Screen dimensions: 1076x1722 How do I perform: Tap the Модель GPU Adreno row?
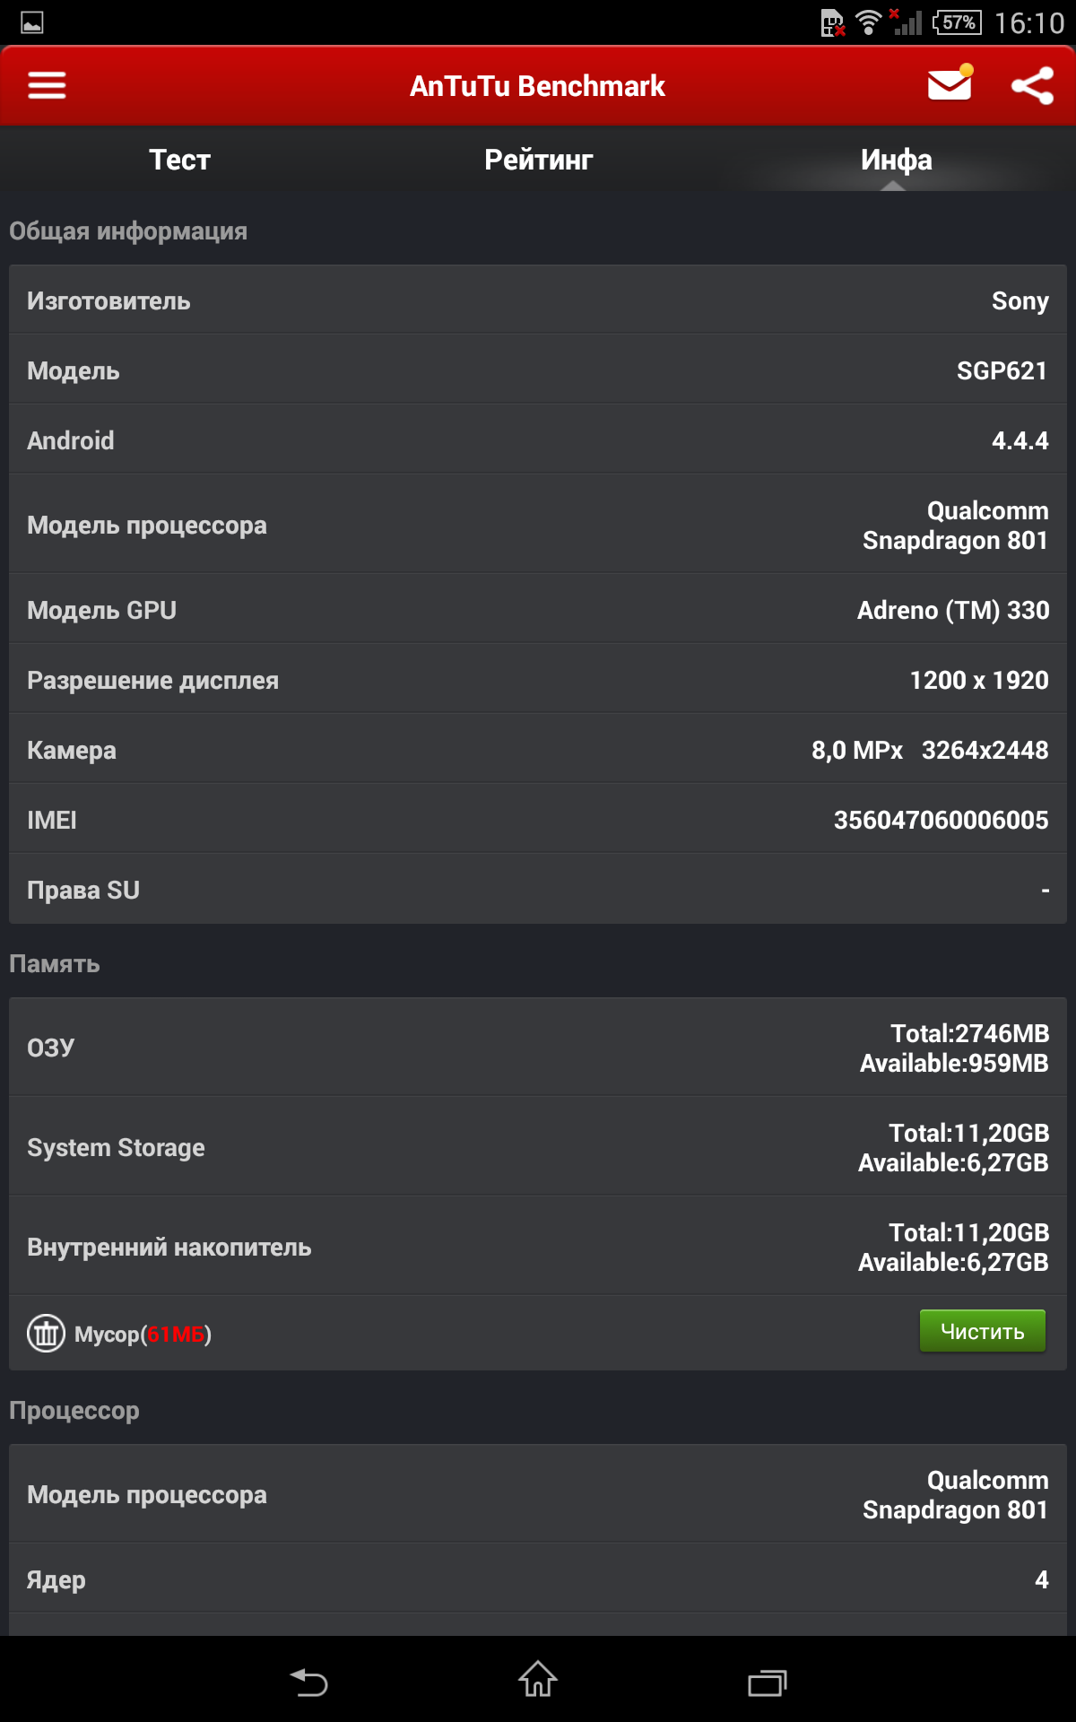538,610
